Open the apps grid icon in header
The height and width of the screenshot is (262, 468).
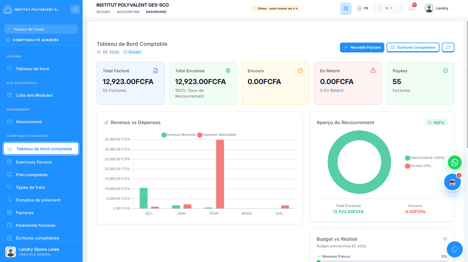[x=346, y=8]
